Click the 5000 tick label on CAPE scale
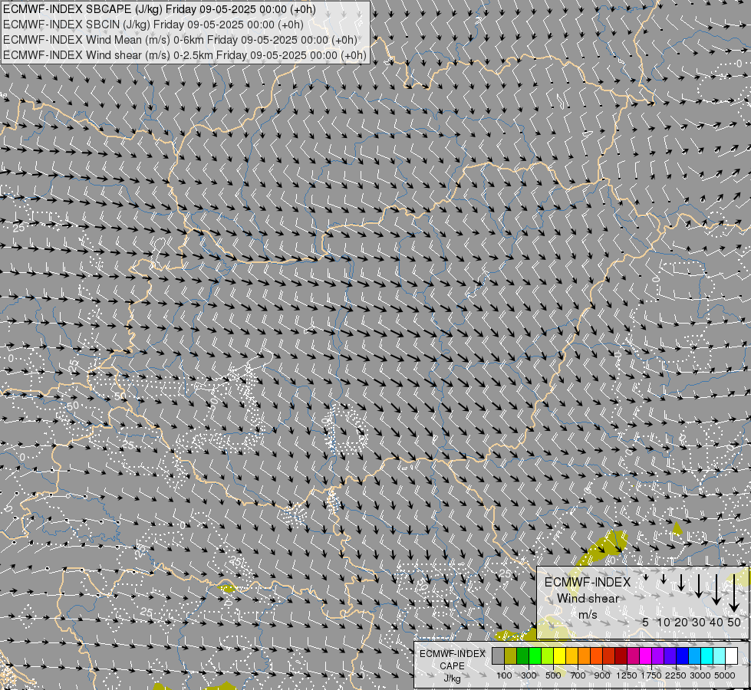 pyautogui.click(x=725, y=675)
